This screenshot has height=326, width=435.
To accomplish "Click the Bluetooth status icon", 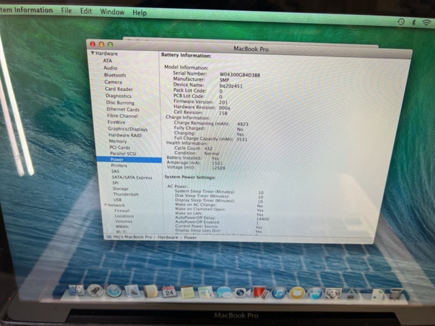I will tap(414, 22).
